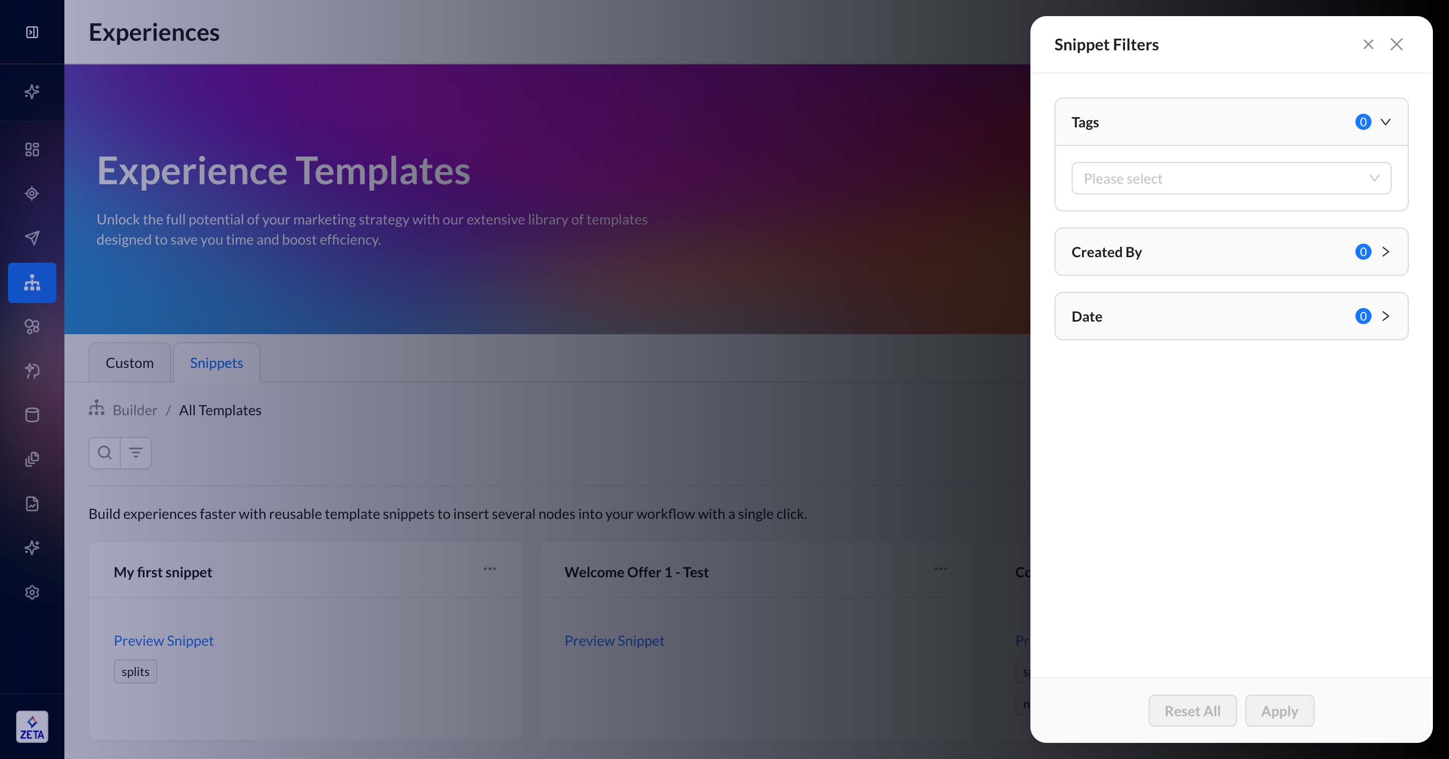
Task: Expand the Date filter section
Action: (x=1385, y=316)
